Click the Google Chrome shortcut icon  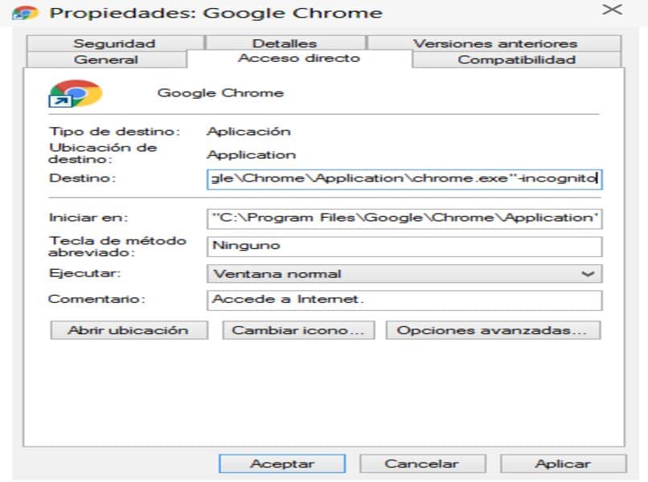76,94
